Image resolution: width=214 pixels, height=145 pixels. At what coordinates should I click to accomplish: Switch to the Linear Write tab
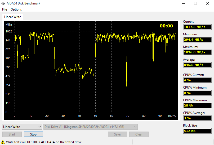click(13, 17)
